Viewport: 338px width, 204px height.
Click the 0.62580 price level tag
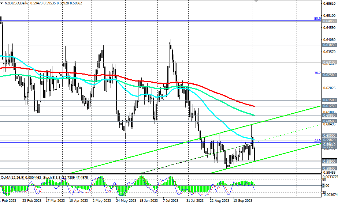pos(329,75)
